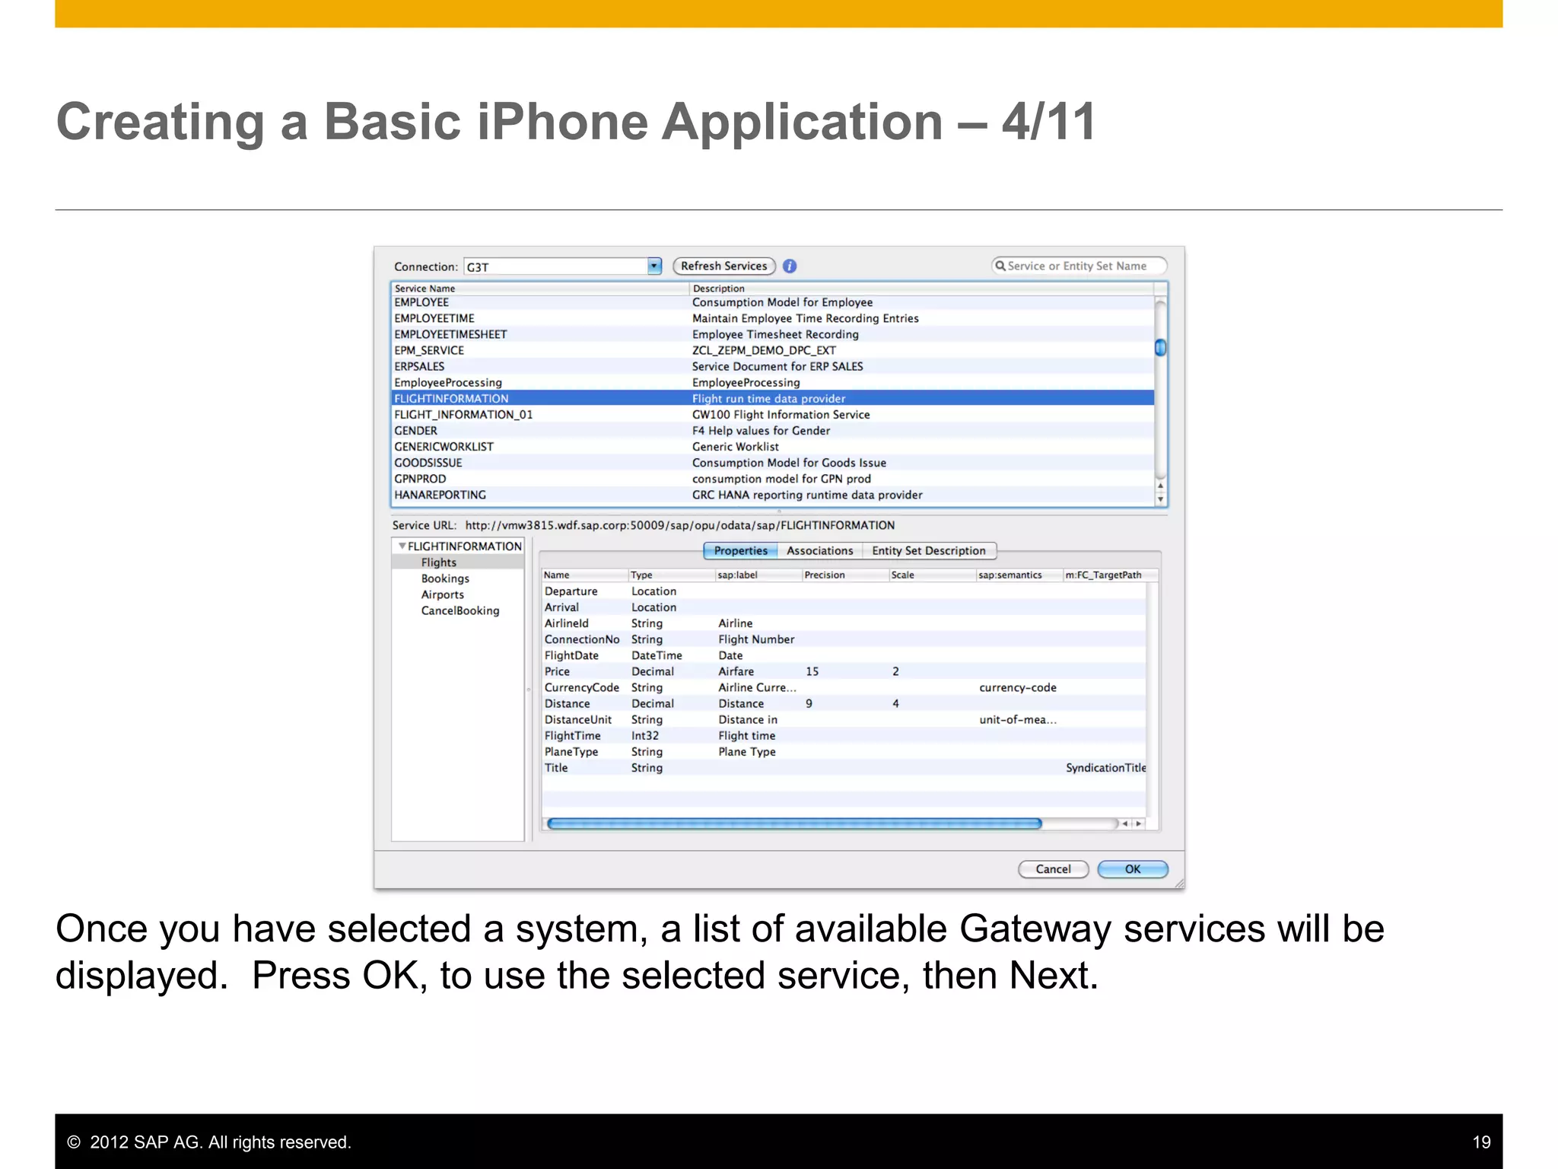The height and width of the screenshot is (1169, 1558).
Task: Click the Service Name column header
Action: (540, 288)
